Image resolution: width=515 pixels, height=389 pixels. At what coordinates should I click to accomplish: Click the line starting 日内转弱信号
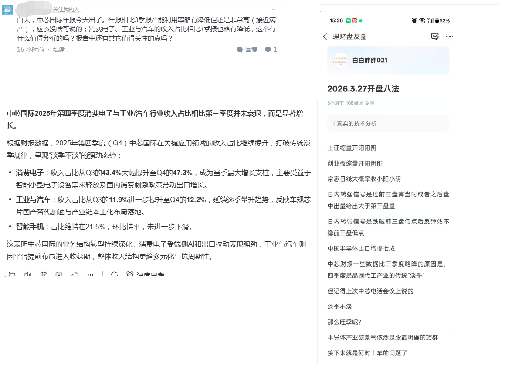click(388, 227)
